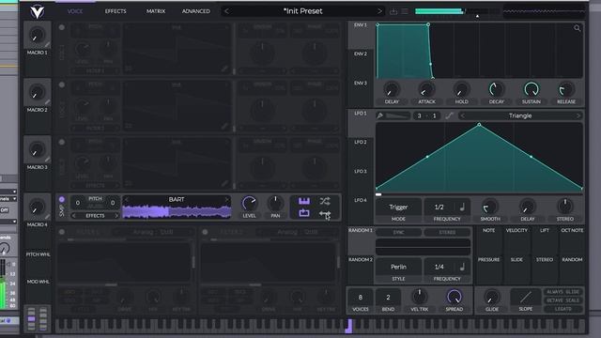The image size is (601, 338).
Task: Select the next sample after BART
Action: pos(227,200)
